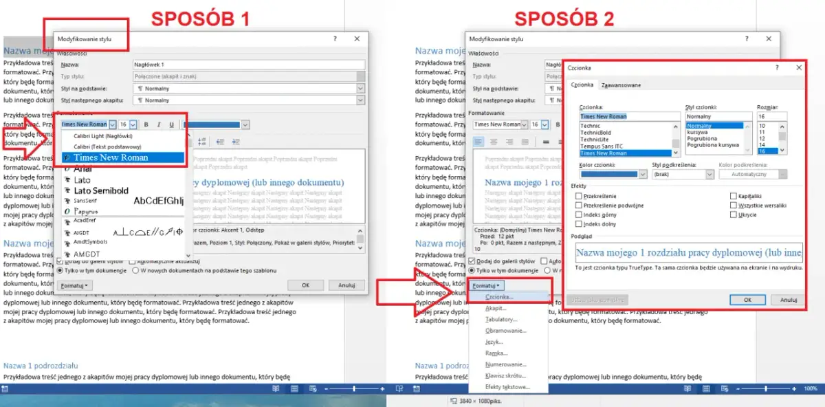Screen dimensions: 825x407
Task: Click the justify alignment icon in the formatting row
Action: click(x=525, y=142)
